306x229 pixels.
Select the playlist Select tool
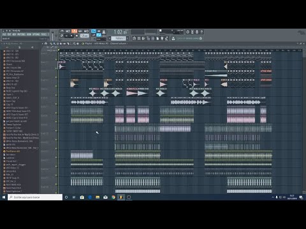pos(71,44)
